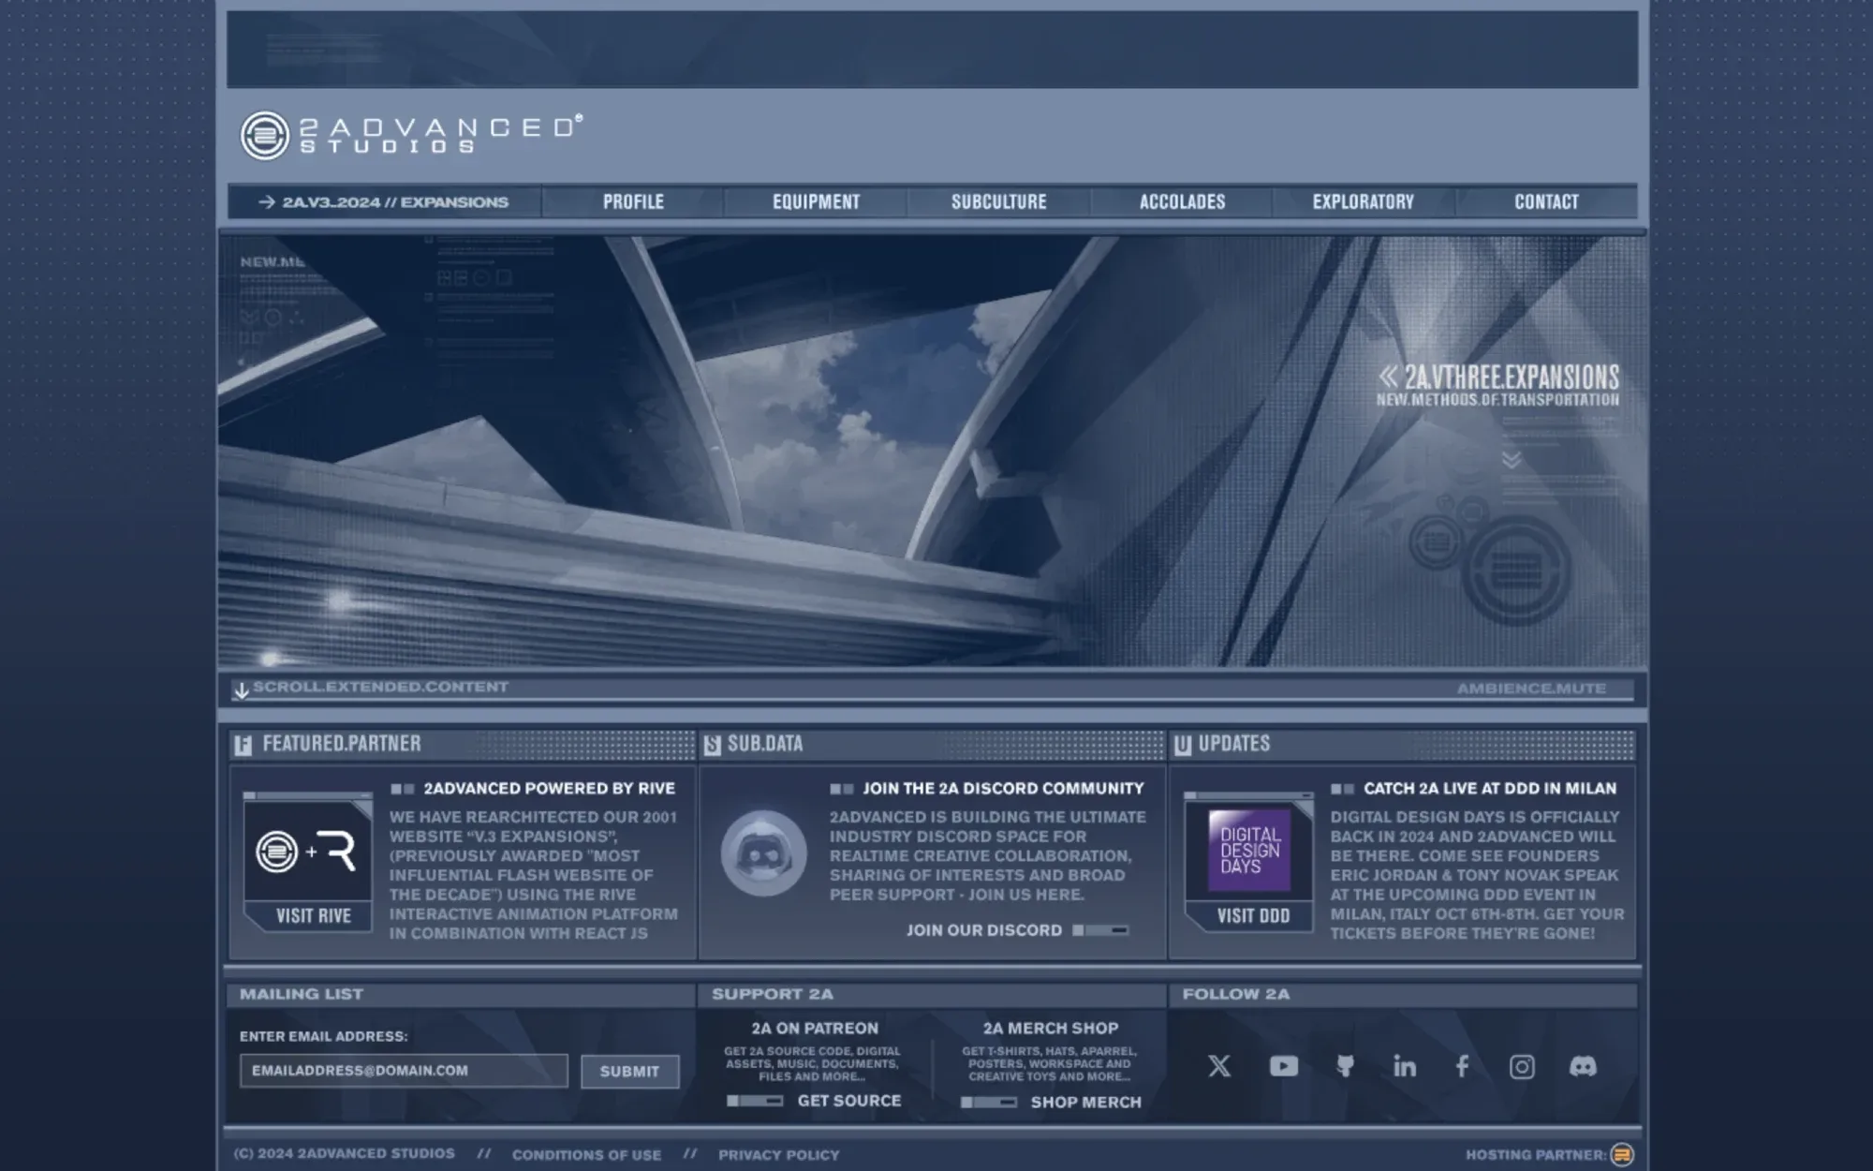This screenshot has height=1171, width=1873.
Task: Click the Digital Design Days thumbnail
Action: click(1249, 851)
